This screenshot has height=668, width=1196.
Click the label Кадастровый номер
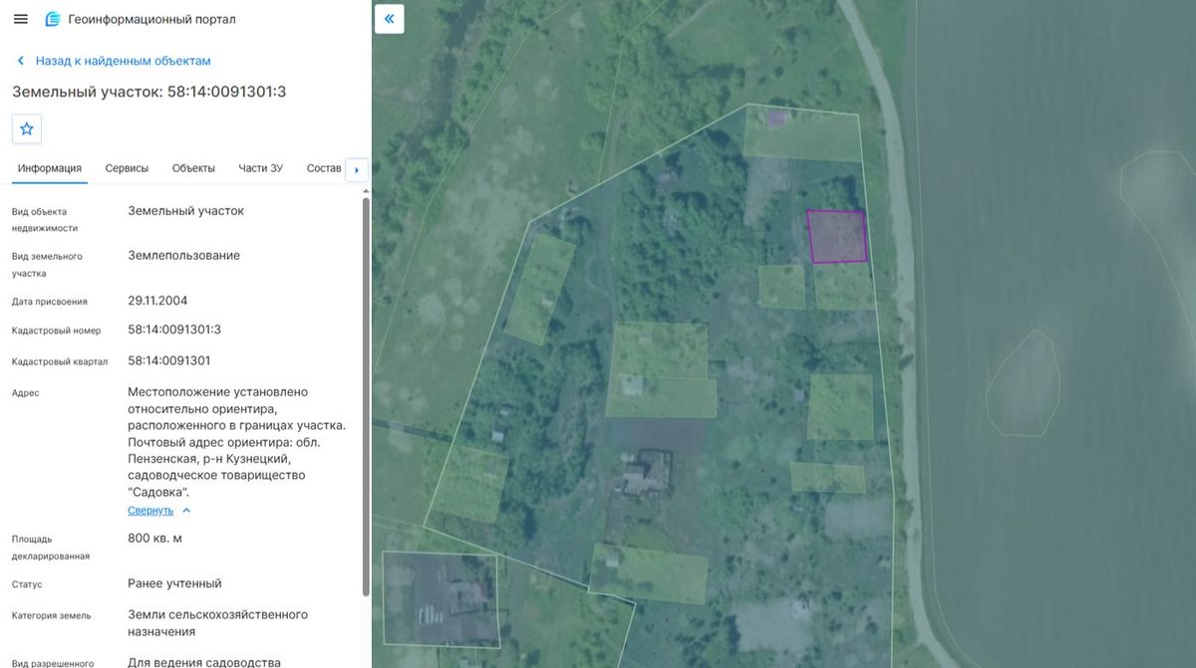point(57,332)
